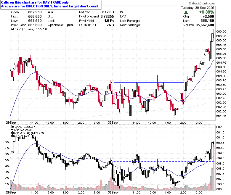Click the 8M volume axis label
Viewport: 231px width, 195px height.
coord(7,142)
